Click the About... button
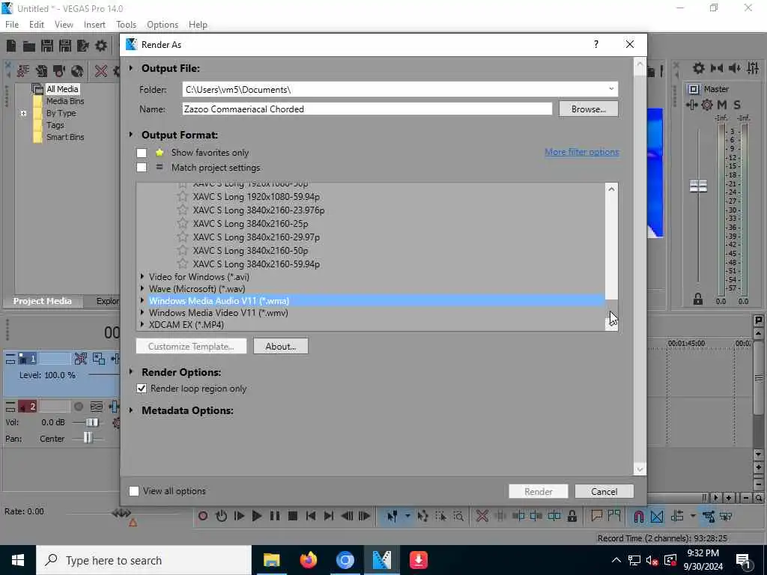The width and height of the screenshot is (767, 575). click(x=281, y=346)
